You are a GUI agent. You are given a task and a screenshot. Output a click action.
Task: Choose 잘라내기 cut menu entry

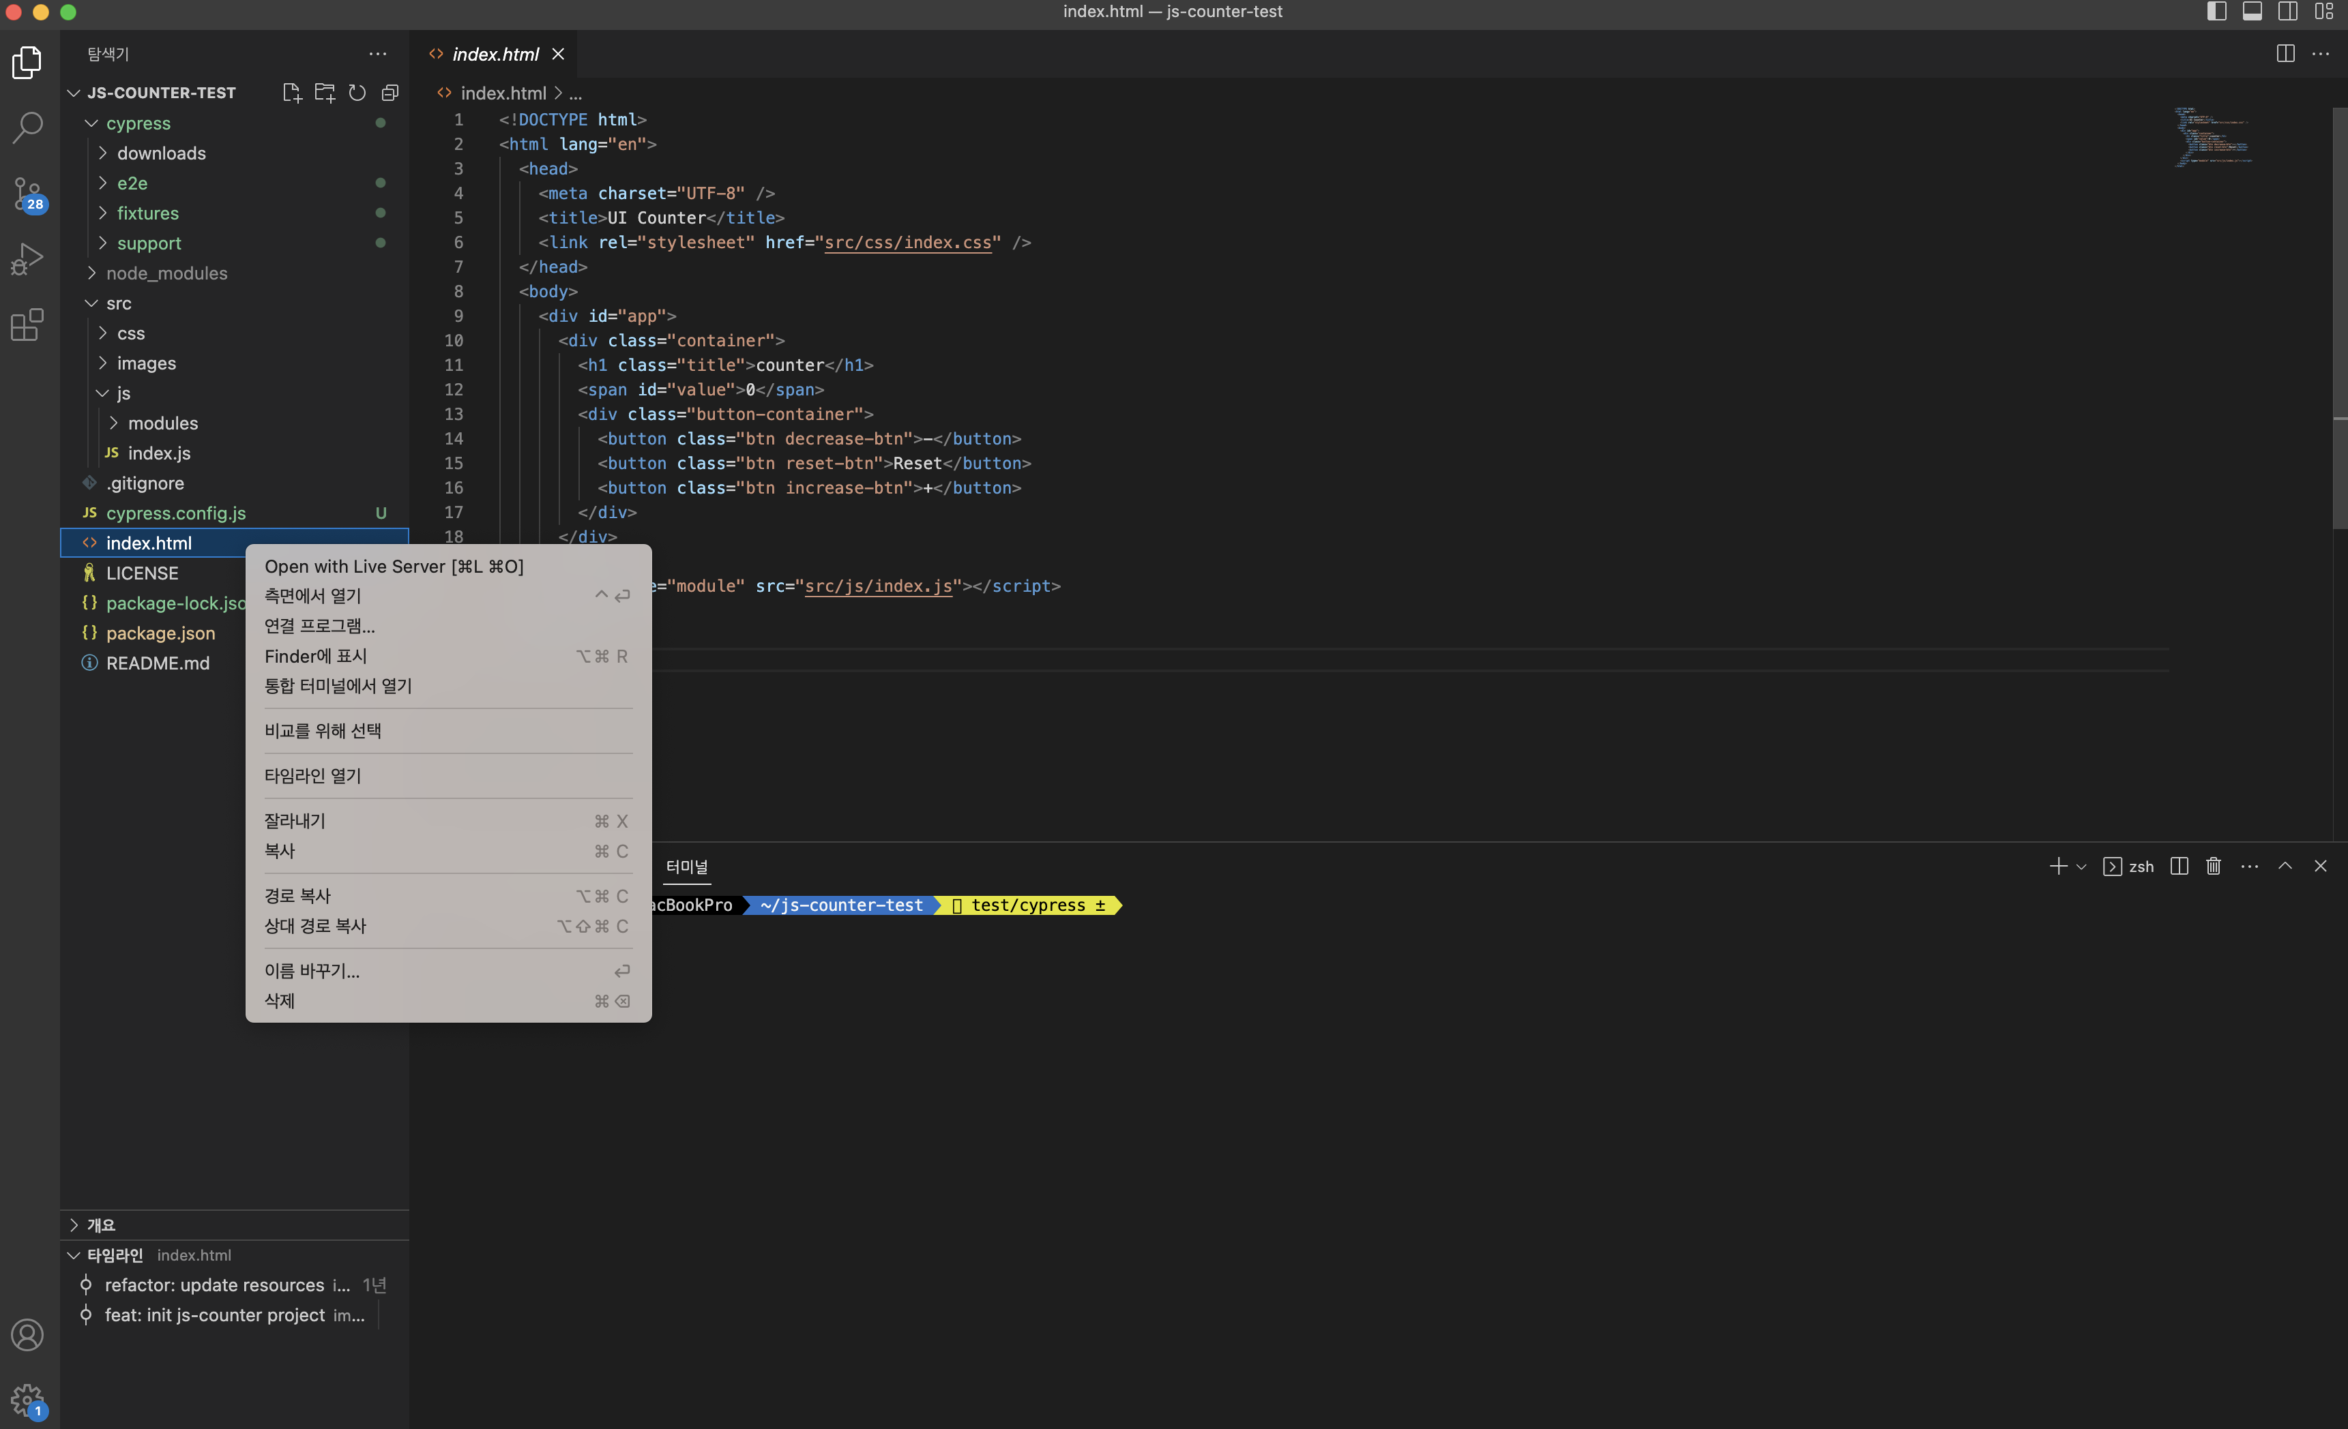coord(449,820)
